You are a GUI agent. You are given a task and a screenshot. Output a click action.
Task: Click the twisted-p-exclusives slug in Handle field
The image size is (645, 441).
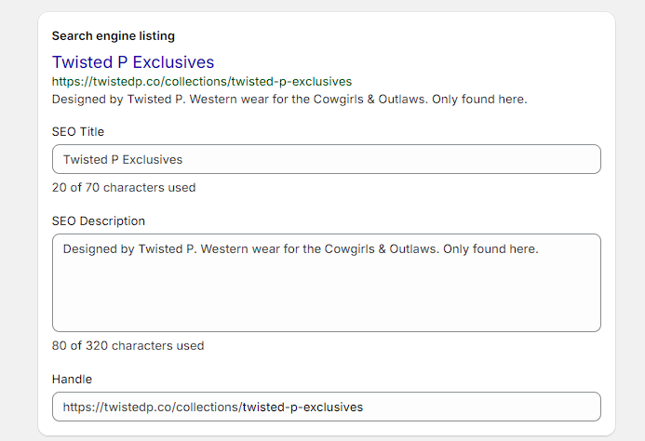[302, 407]
